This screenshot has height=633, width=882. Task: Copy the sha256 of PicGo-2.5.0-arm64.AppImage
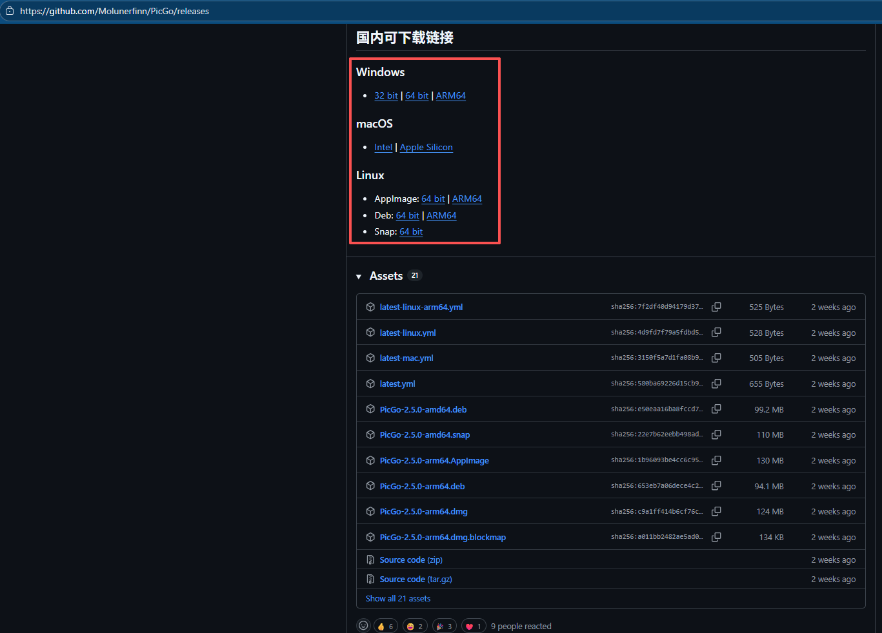716,460
